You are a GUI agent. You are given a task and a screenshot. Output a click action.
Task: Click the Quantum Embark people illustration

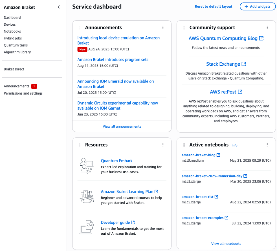[x=86, y=166]
